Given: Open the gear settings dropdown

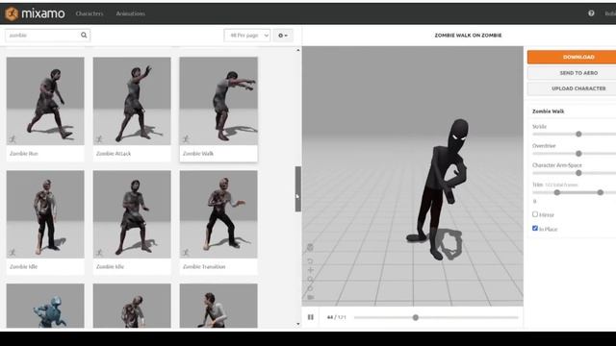Looking at the screenshot, I should tap(283, 36).
